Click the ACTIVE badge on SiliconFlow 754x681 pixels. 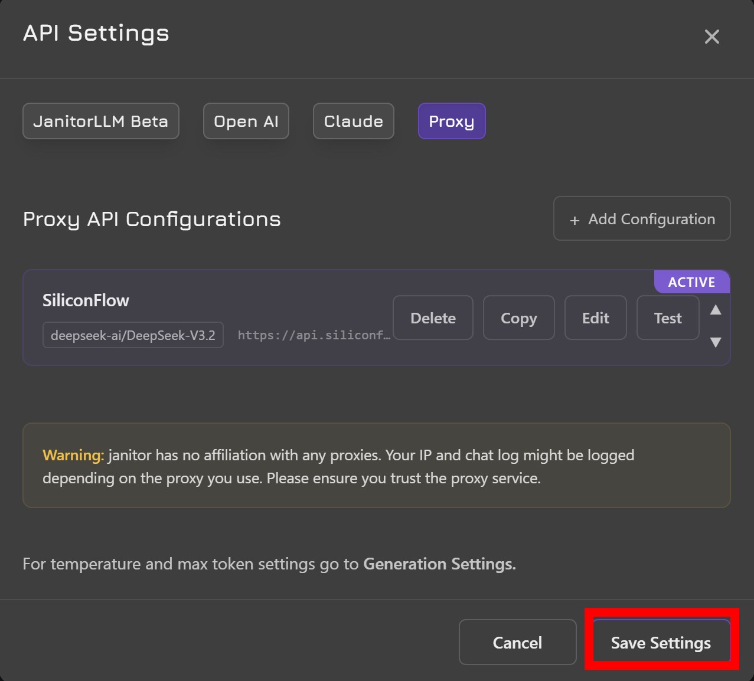coord(691,282)
